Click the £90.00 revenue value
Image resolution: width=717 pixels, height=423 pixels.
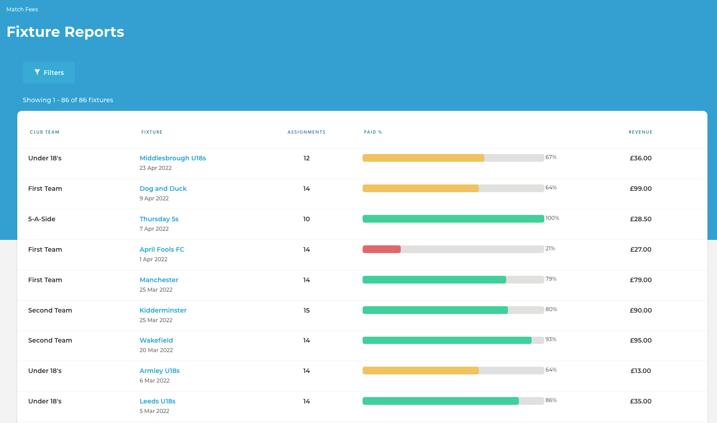coord(641,310)
